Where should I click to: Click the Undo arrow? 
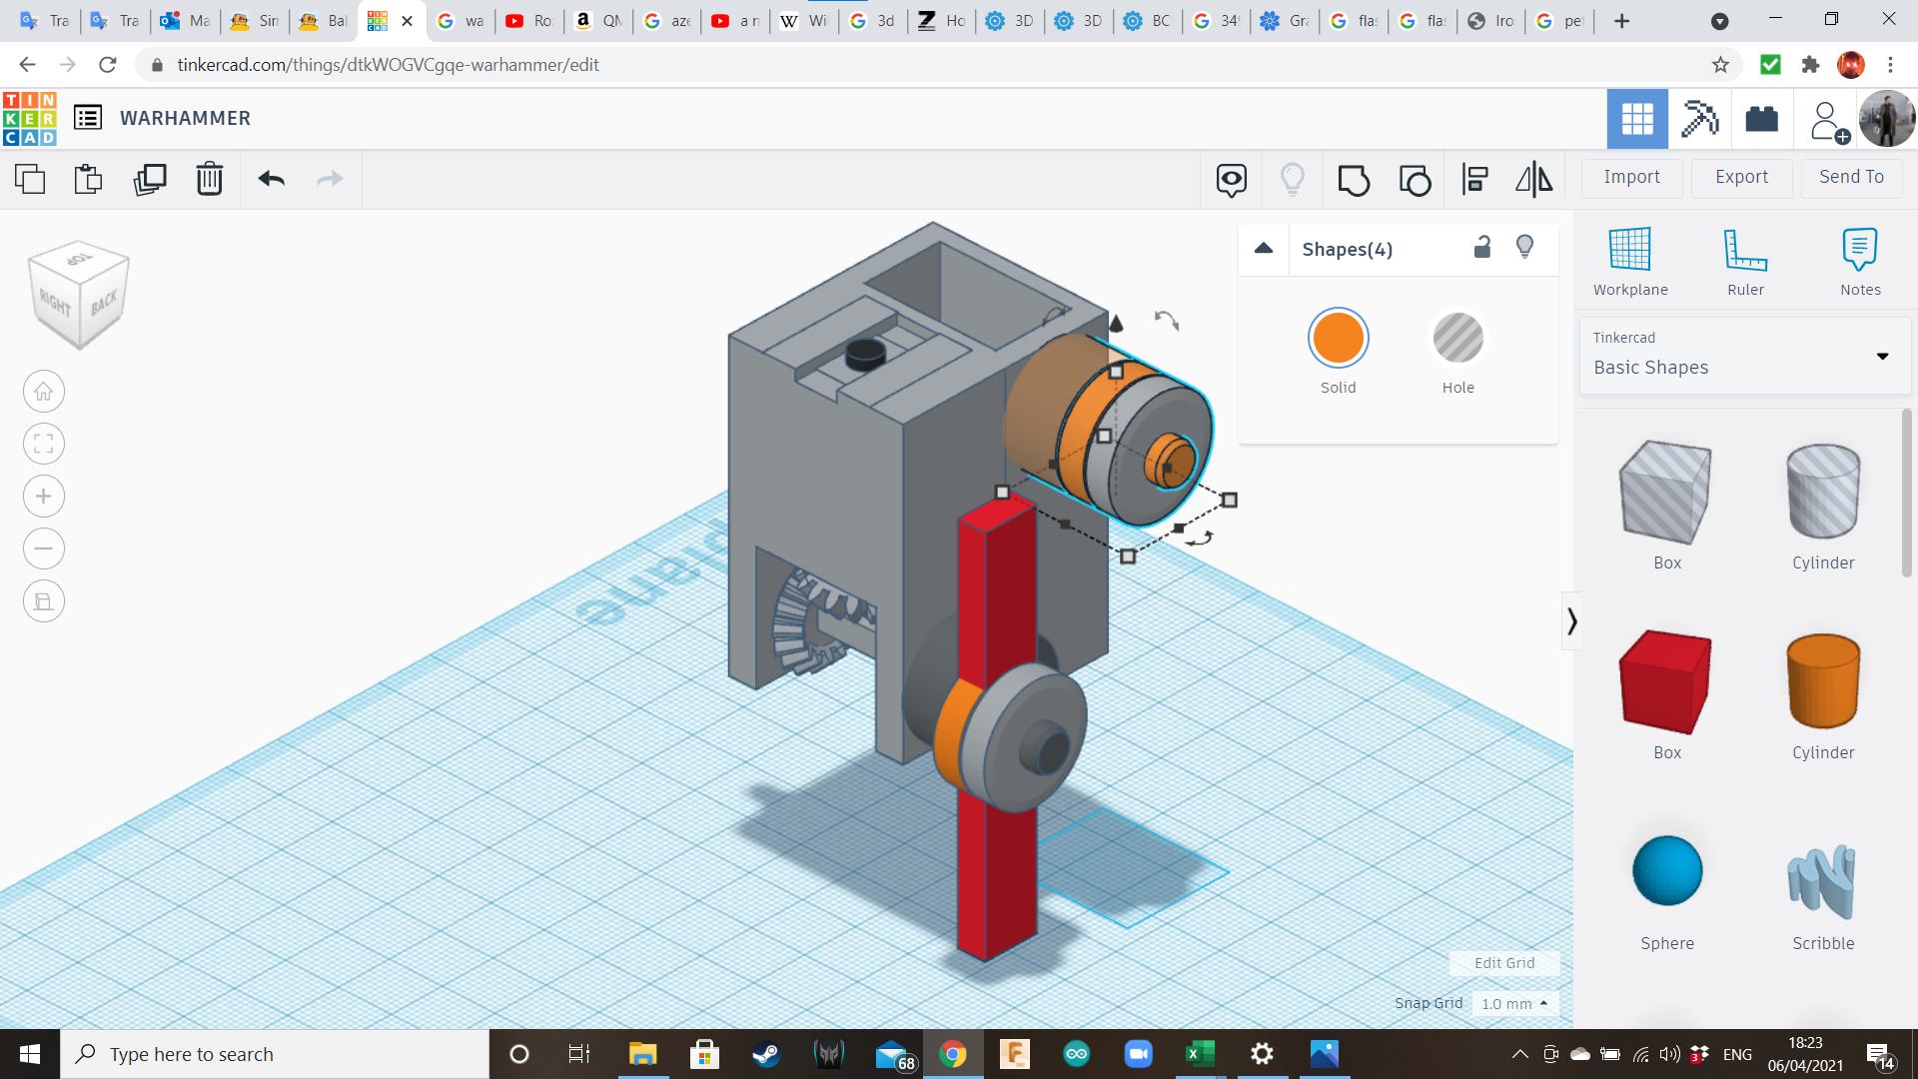pyautogui.click(x=271, y=179)
